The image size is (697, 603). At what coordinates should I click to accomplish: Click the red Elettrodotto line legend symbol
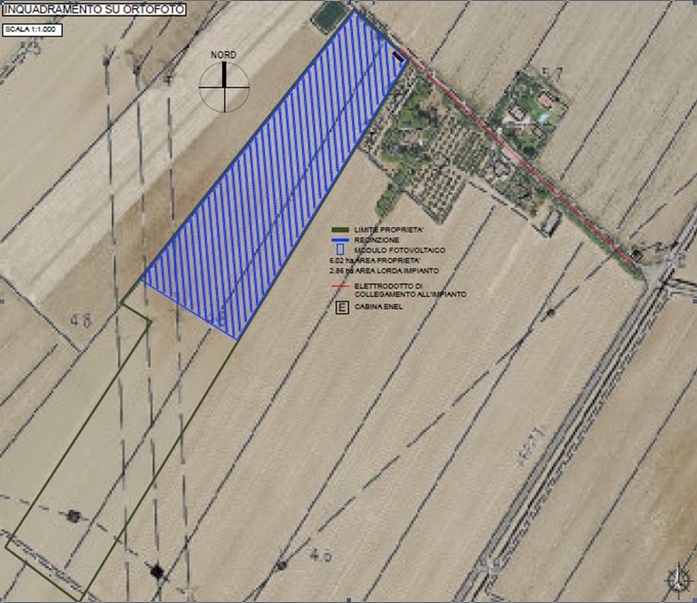[x=340, y=287]
